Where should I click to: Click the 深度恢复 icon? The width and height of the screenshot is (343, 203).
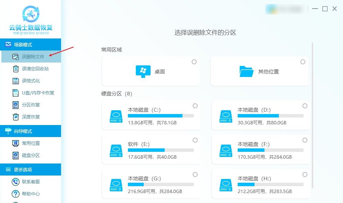[15, 117]
